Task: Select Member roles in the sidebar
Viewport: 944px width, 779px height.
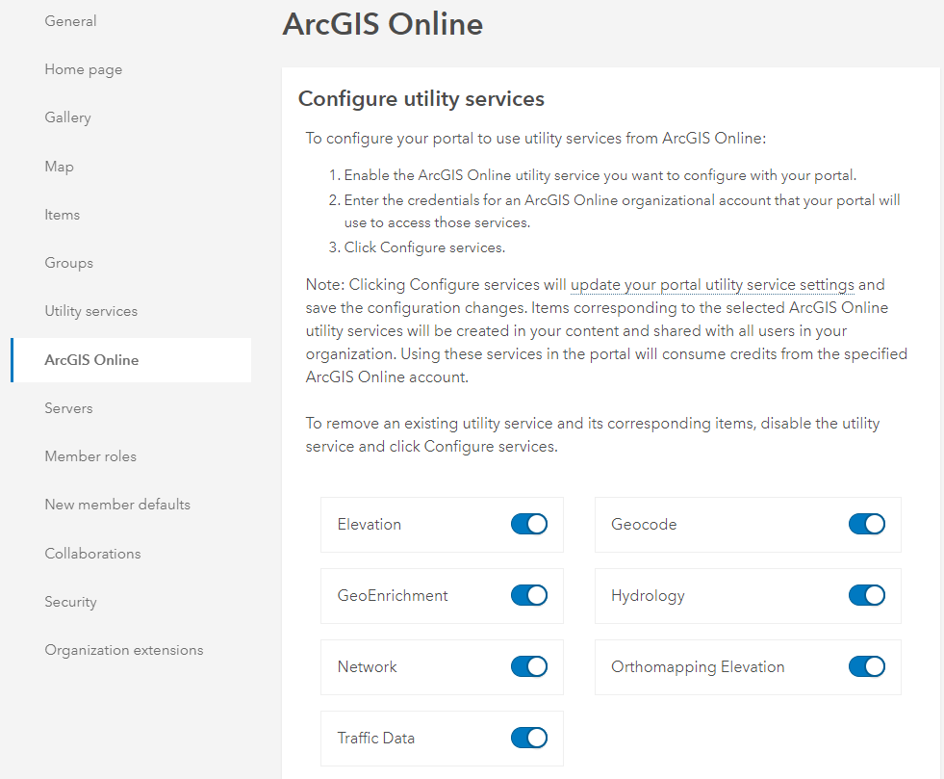Action: coord(90,455)
